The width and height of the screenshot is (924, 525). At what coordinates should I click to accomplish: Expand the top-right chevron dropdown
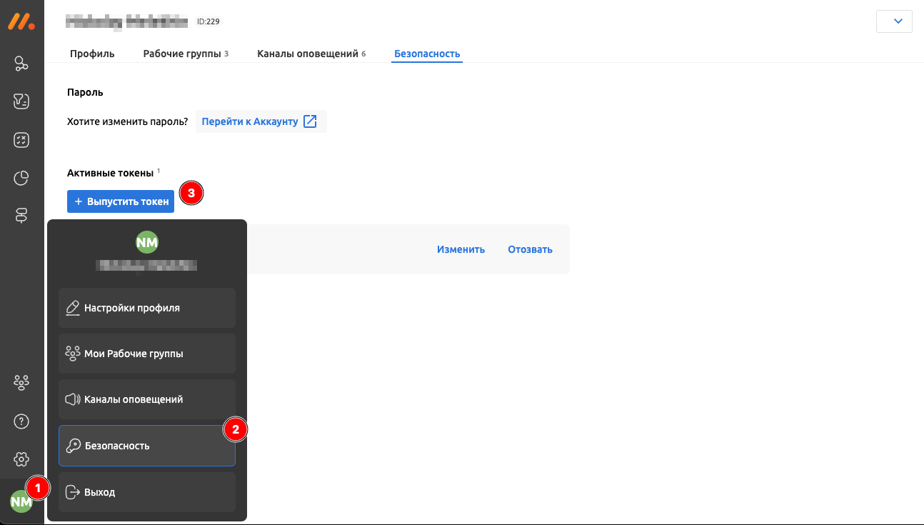(894, 21)
